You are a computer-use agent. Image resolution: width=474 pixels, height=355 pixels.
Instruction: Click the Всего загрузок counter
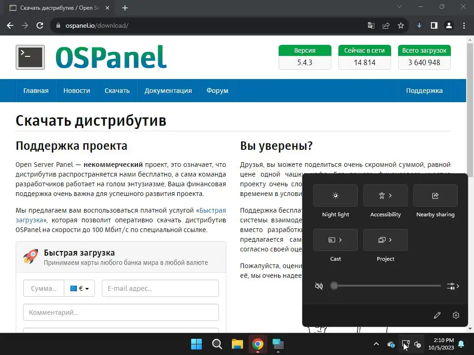click(x=424, y=57)
